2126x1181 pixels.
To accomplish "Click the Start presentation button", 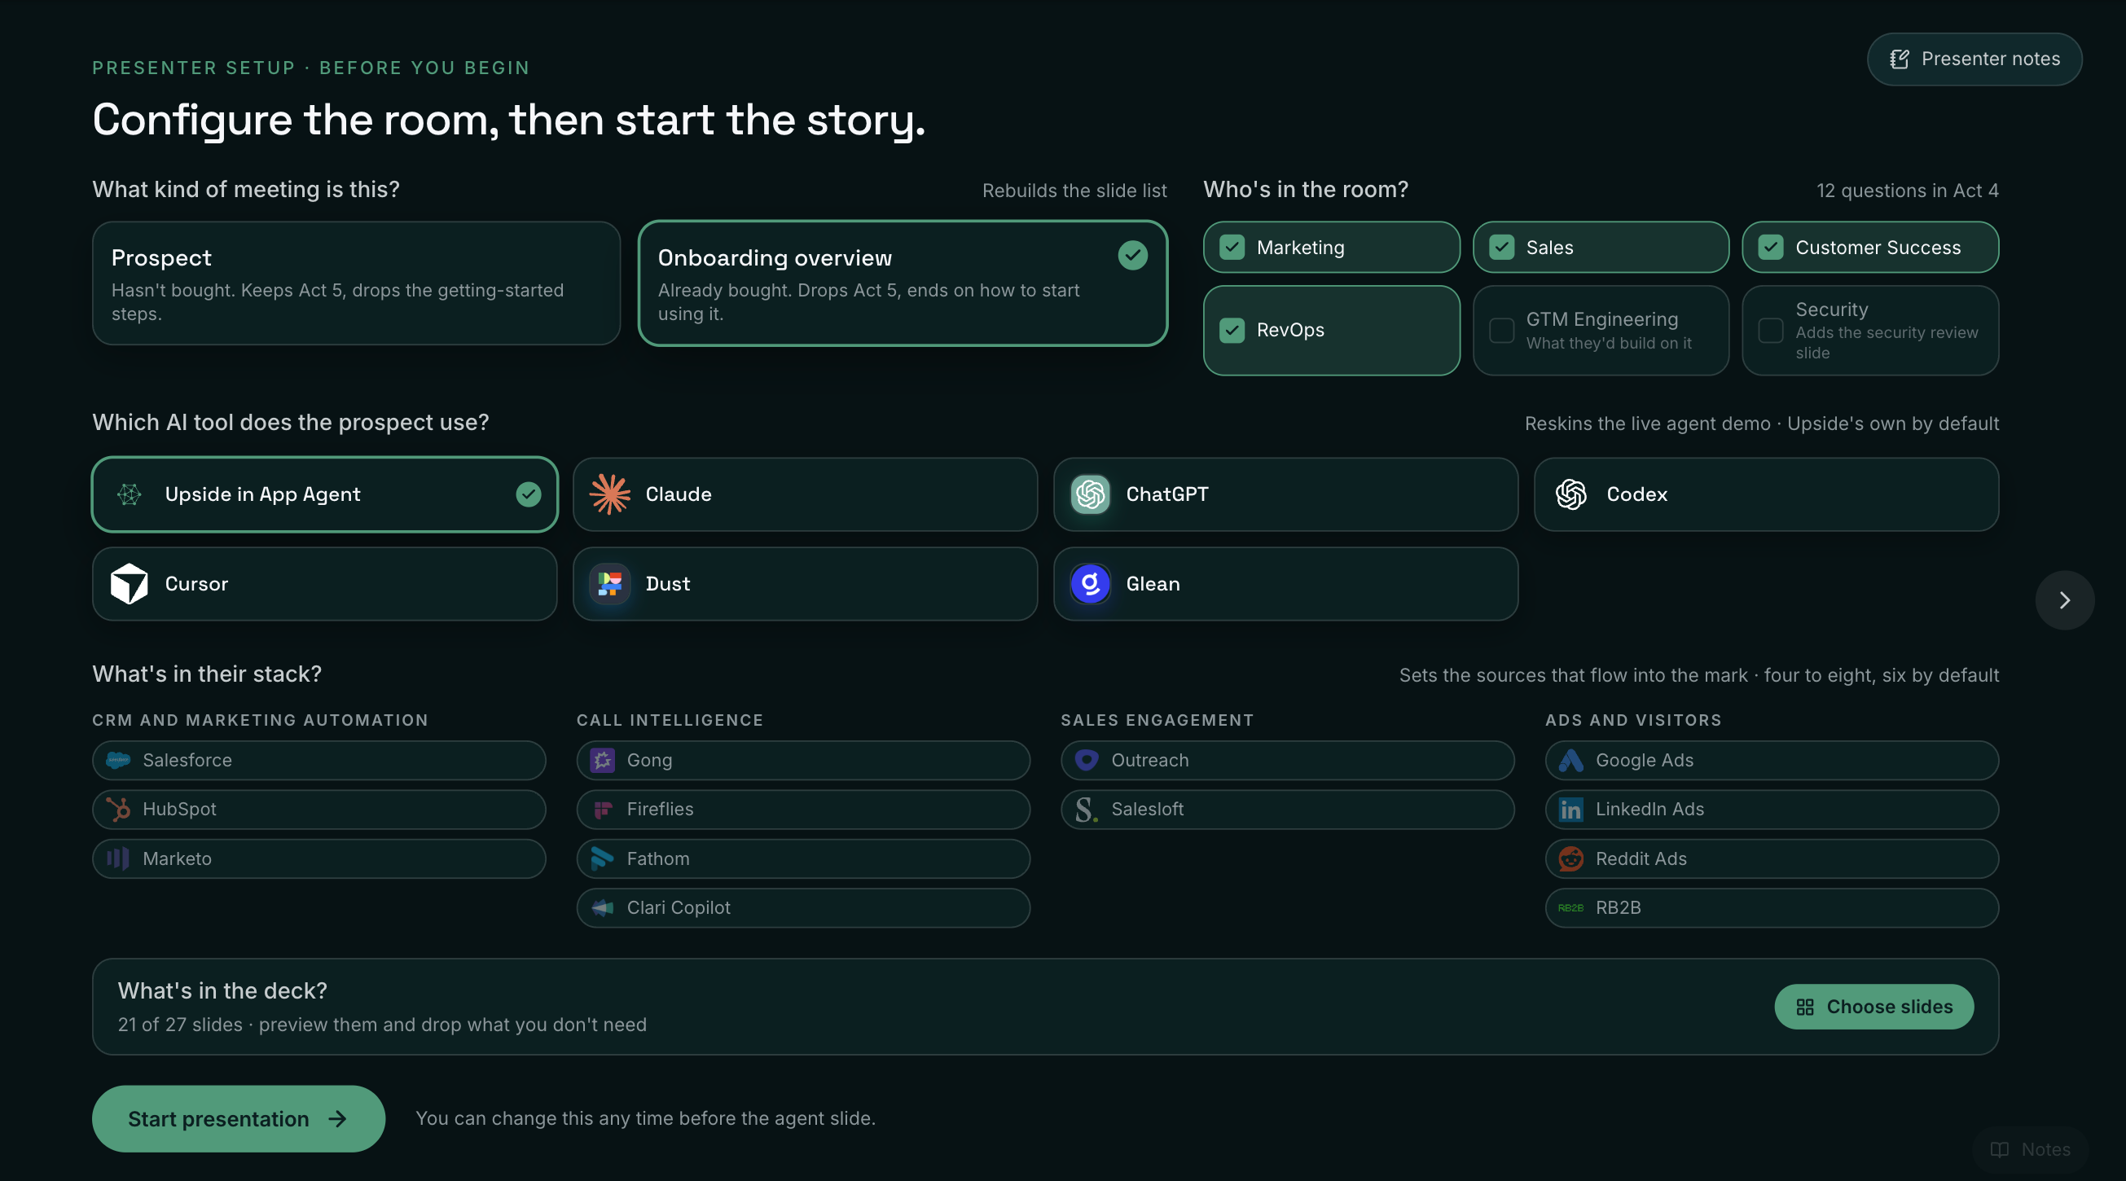I will tap(239, 1118).
